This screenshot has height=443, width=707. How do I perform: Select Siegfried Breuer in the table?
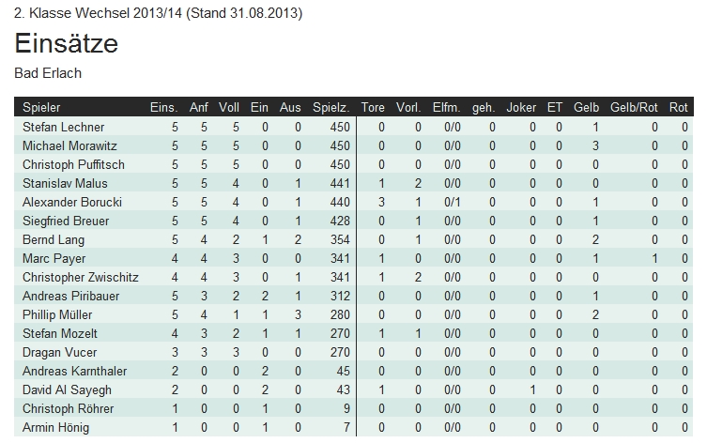tap(66, 221)
